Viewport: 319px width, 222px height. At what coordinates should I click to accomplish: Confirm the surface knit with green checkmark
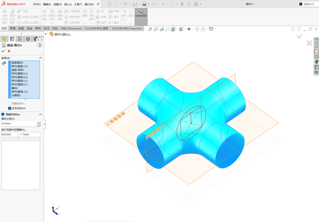point(3,51)
